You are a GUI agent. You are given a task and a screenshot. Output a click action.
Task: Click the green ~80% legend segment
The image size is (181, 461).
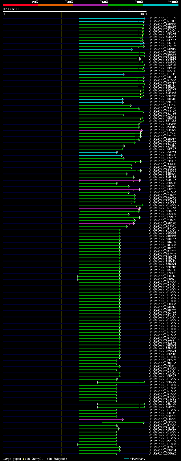[x=126, y=5]
